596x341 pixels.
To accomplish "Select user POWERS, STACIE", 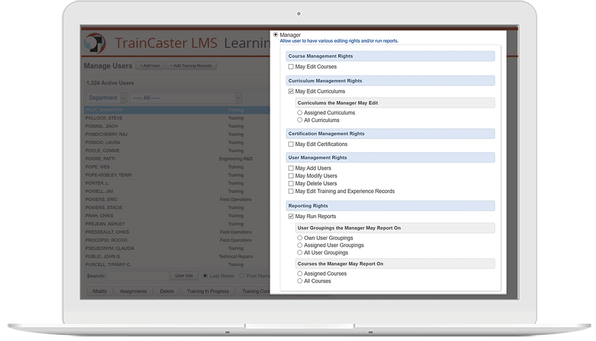I will 177,208.
